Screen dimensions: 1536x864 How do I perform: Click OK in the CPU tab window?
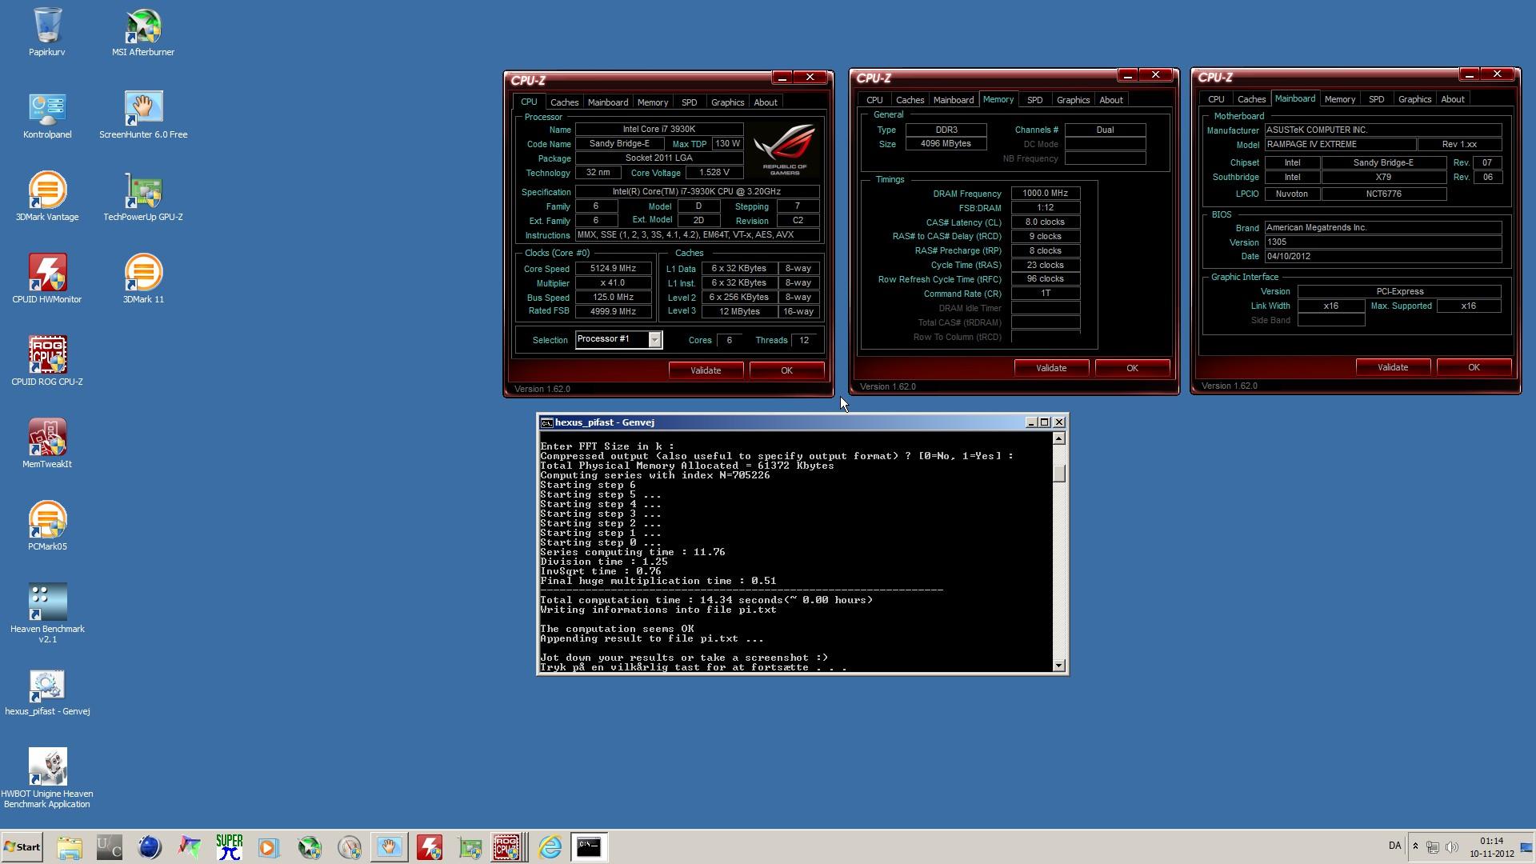point(786,370)
